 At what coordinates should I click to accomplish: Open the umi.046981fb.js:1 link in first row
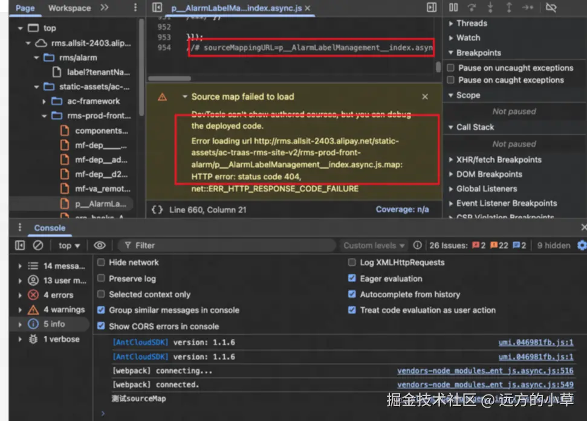(x=536, y=342)
